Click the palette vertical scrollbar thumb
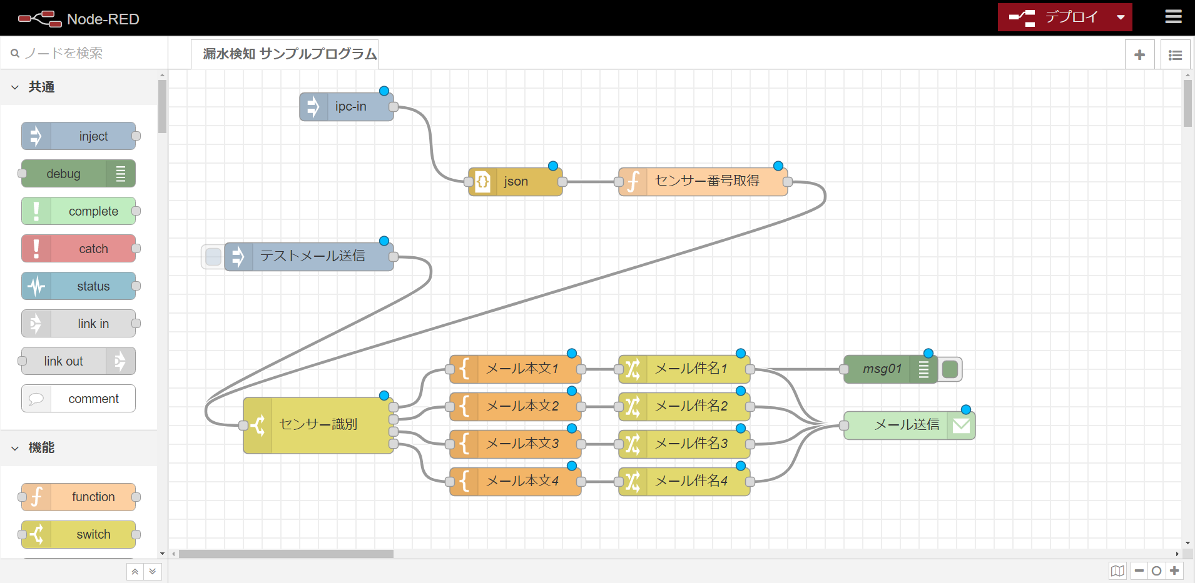The width and height of the screenshot is (1195, 583). click(162, 106)
